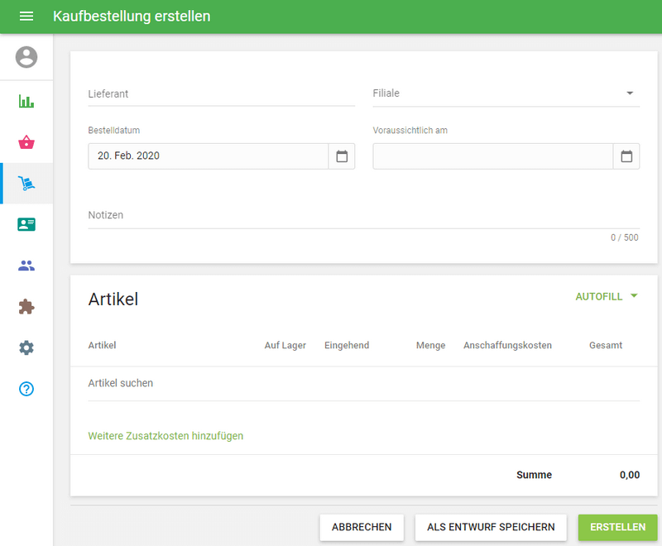Select the shopping basket sales icon

[x=26, y=141]
